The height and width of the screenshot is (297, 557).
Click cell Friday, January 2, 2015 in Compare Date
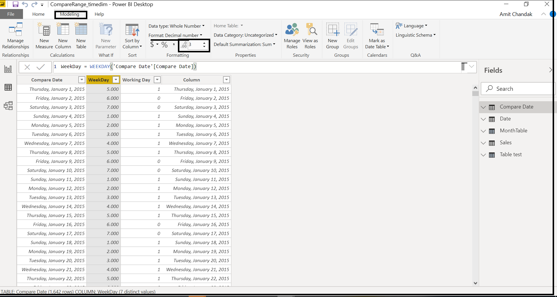(51, 98)
